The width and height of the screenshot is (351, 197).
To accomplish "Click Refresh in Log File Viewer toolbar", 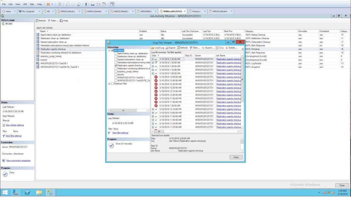I will (x=182, y=48).
